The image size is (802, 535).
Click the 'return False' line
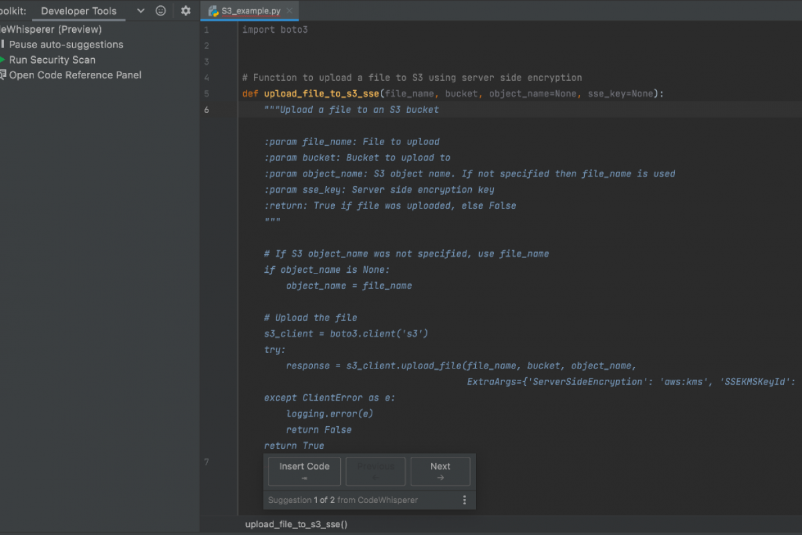click(x=319, y=430)
